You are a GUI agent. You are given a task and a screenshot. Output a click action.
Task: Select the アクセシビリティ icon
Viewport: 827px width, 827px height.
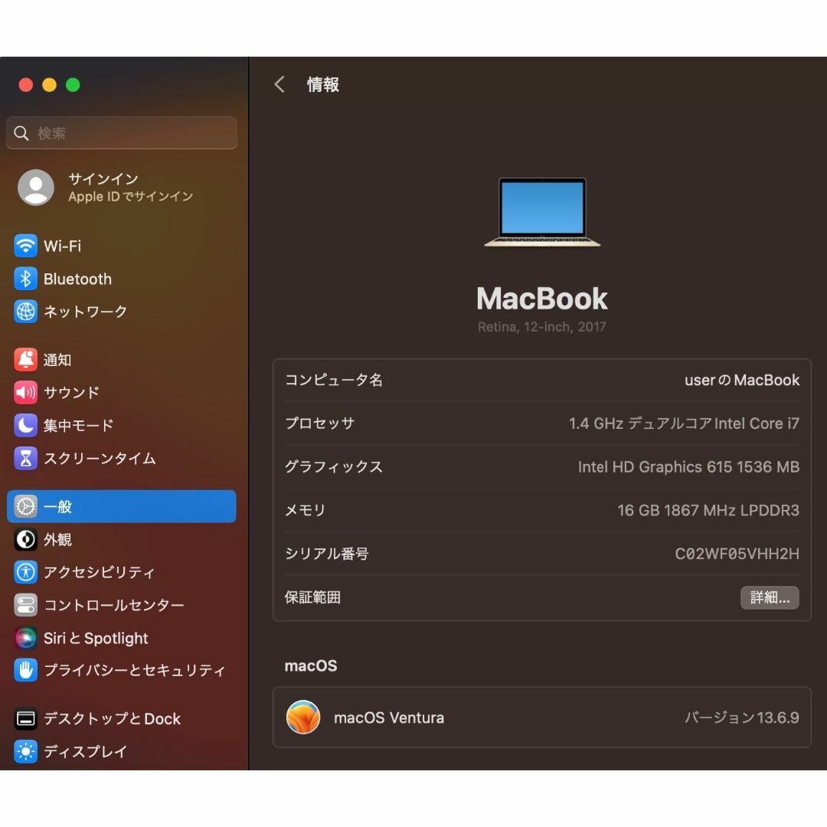(25, 572)
